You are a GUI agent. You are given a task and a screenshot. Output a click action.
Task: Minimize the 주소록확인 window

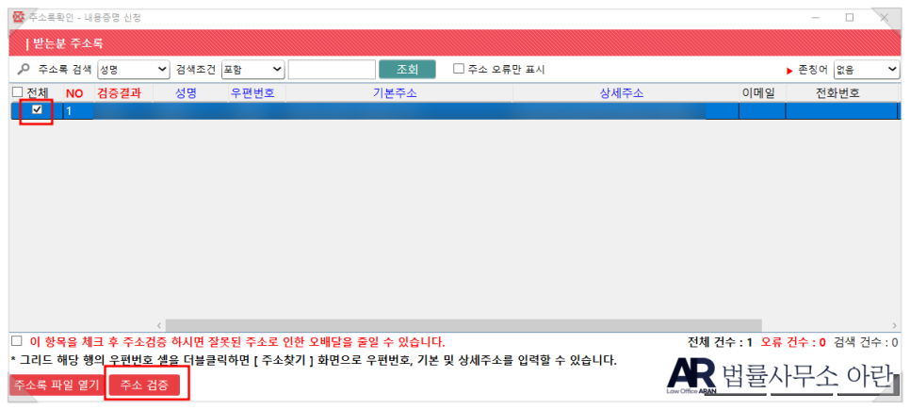pyautogui.click(x=816, y=18)
